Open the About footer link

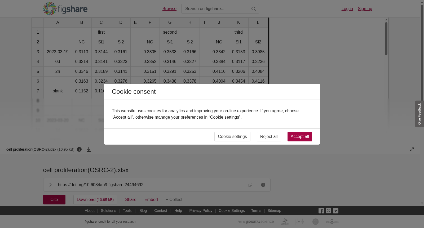click(x=90, y=211)
